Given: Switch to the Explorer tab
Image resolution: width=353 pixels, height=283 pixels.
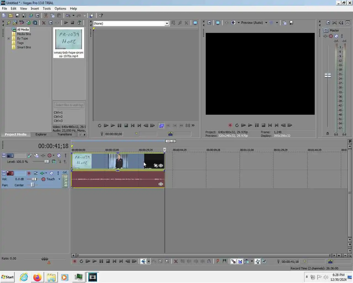Looking at the screenshot, I should [x=41, y=134].
